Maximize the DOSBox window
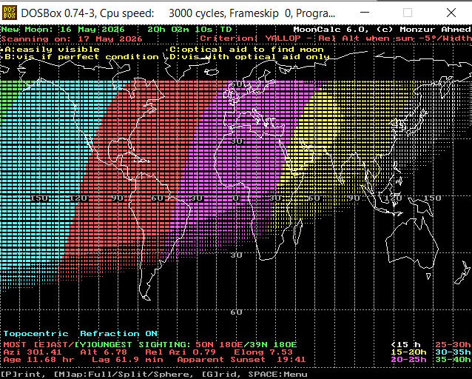The image size is (472, 379). coord(408,13)
